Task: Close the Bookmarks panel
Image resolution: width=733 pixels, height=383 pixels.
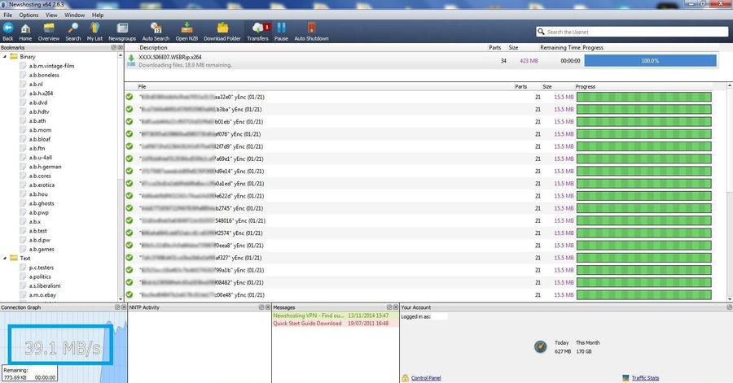Action: 120,48
